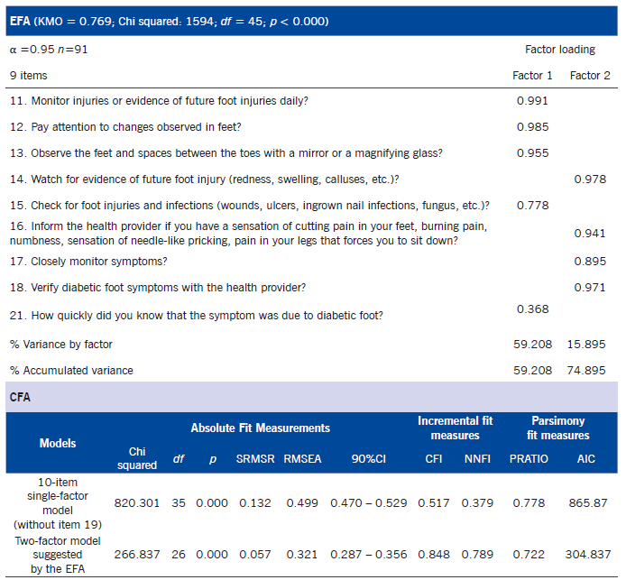Click the 820.301 chi squared value
This screenshot has height=580, width=626.
point(137,502)
